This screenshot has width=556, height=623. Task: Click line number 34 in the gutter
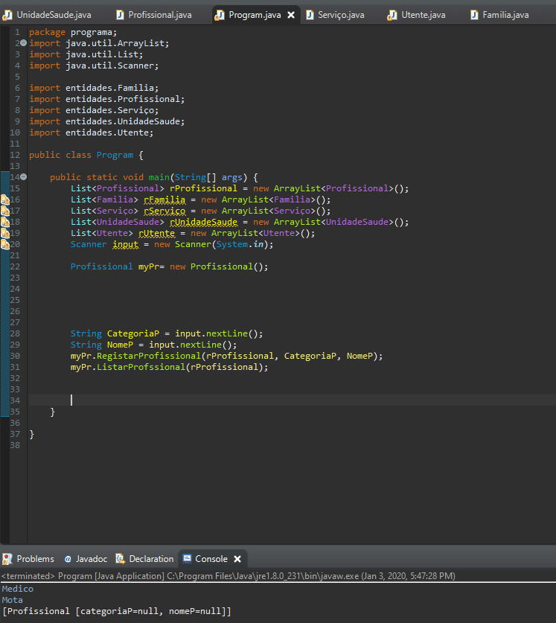pos(15,400)
